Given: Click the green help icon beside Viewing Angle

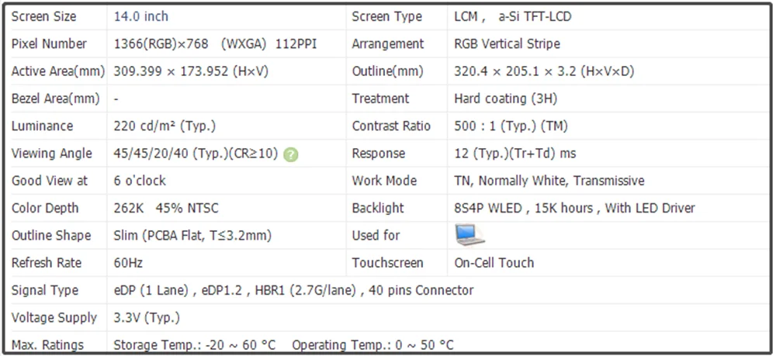Looking at the screenshot, I should pyautogui.click(x=290, y=154).
